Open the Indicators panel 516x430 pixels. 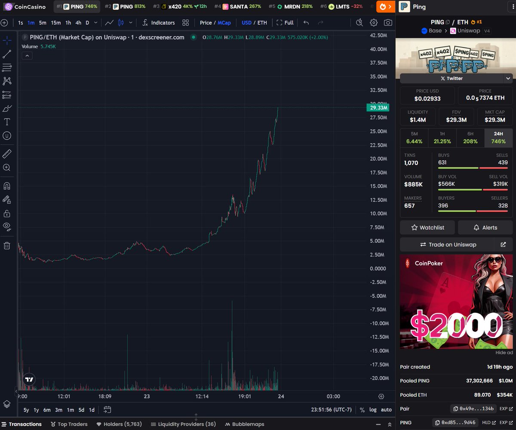(x=159, y=22)
